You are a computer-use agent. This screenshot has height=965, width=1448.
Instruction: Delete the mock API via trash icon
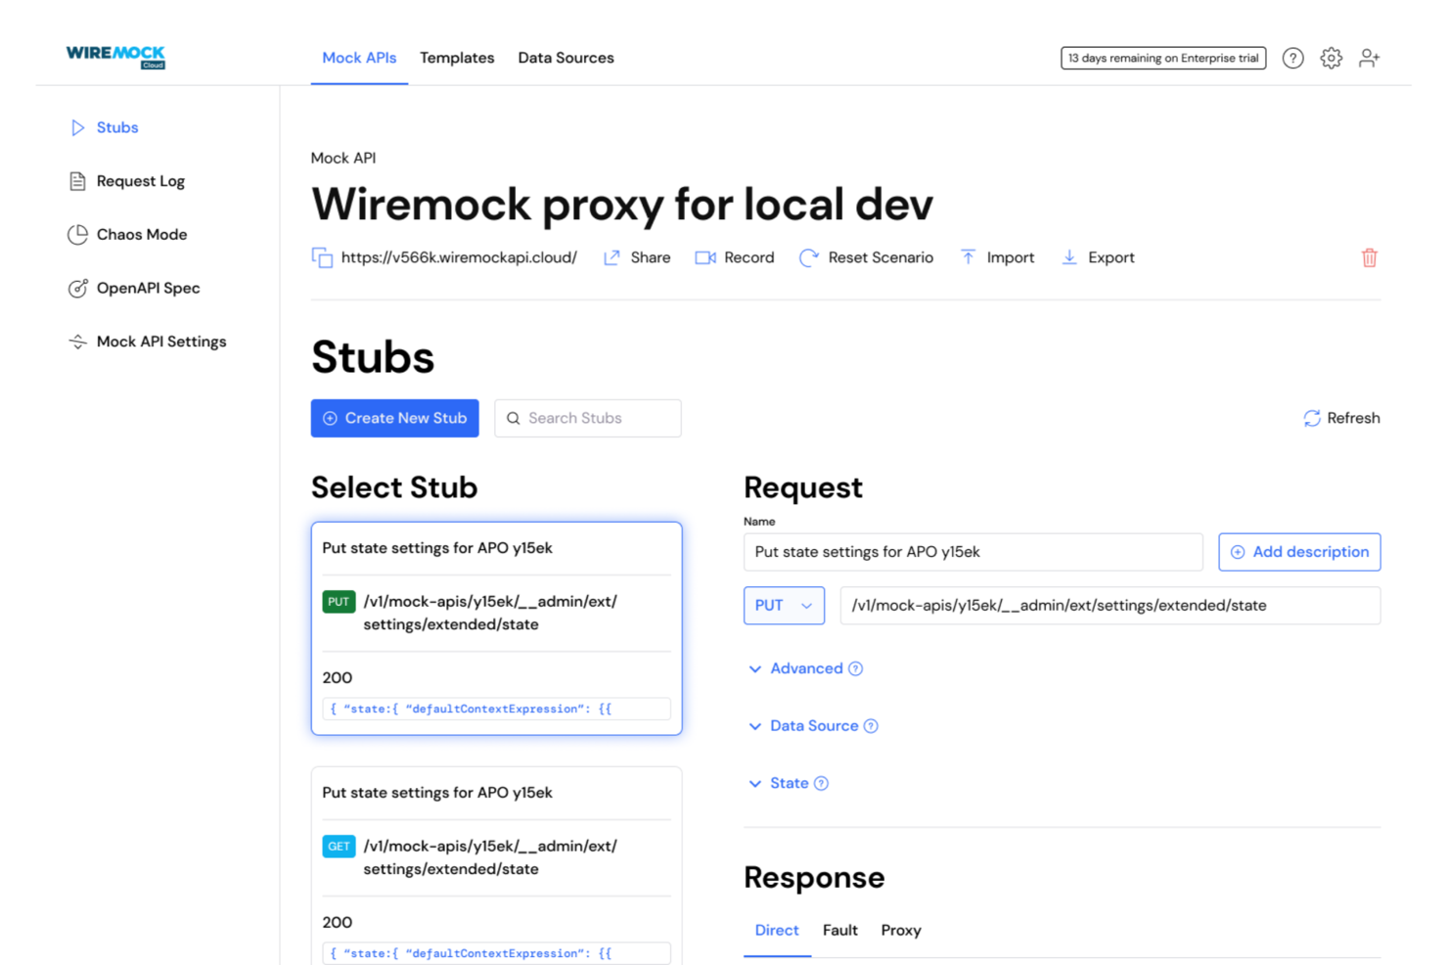(x=1369, y=257)
